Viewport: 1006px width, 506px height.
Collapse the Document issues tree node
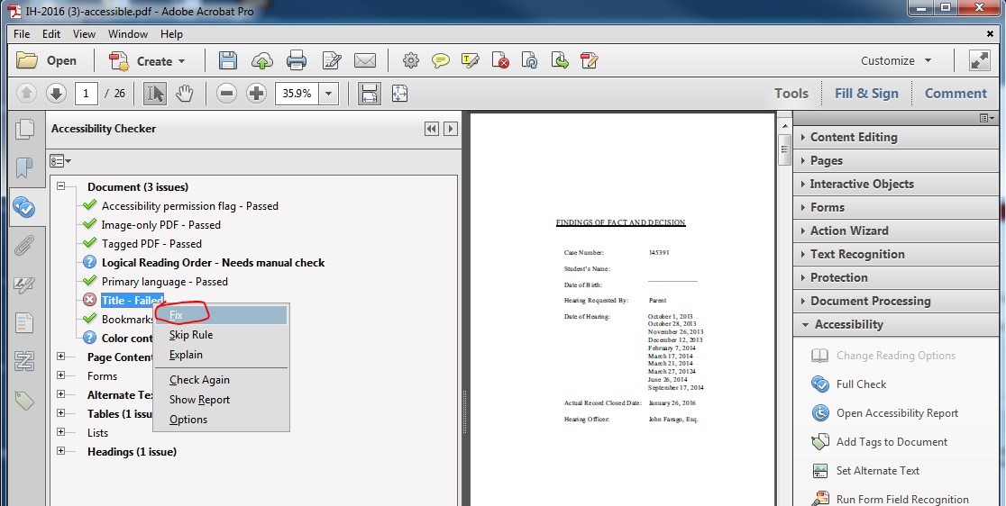click(62, 187)
